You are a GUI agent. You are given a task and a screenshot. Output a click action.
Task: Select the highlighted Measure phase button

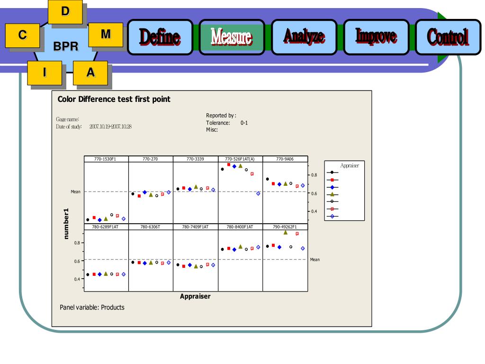232,37
